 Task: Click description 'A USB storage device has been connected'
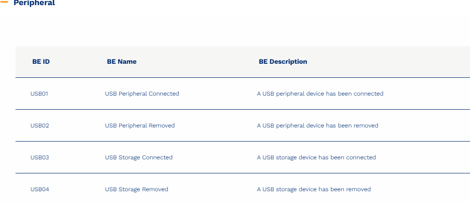316,157
